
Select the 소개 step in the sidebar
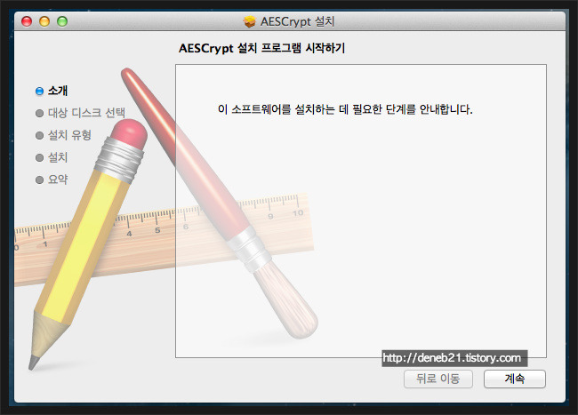58,91
